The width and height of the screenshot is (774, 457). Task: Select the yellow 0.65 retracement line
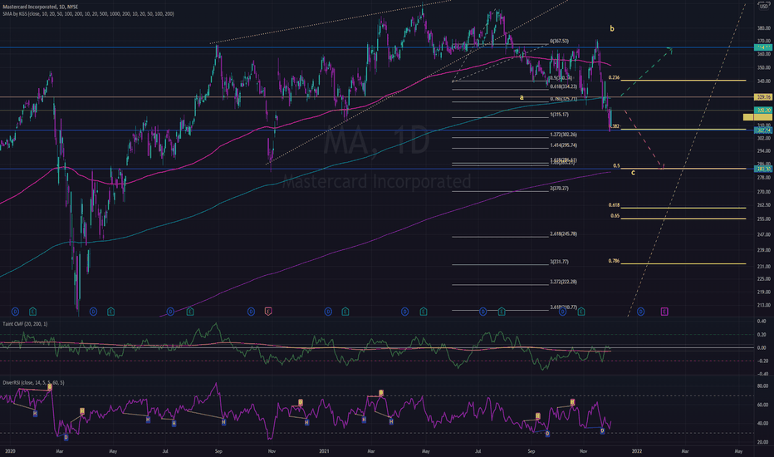click(x=683, y=219)
